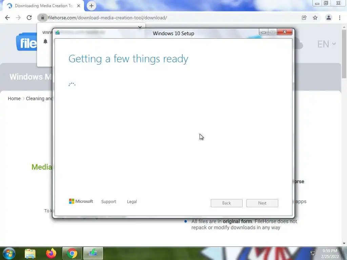
Task: Click the Next button in setup
Action: click(262, 203)
